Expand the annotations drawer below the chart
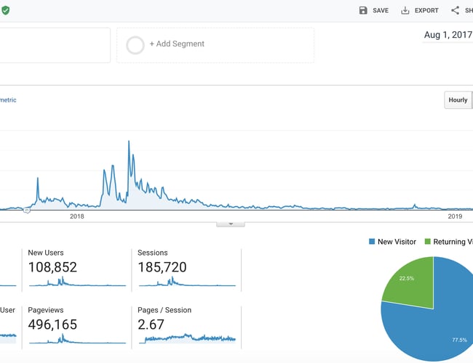Screen dimensions: 473x363 pyautogui.click(x=231, y=224)
